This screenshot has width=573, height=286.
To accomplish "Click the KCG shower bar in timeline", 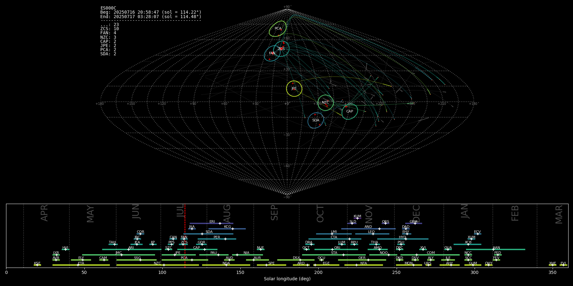I will (x=227, y=229).
